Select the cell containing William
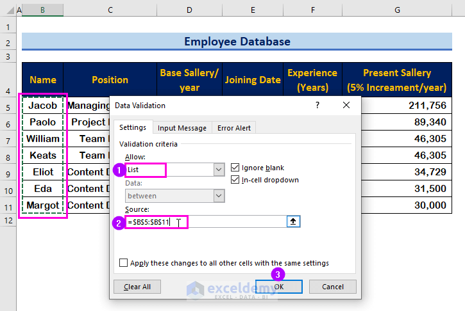 [43, 138]
